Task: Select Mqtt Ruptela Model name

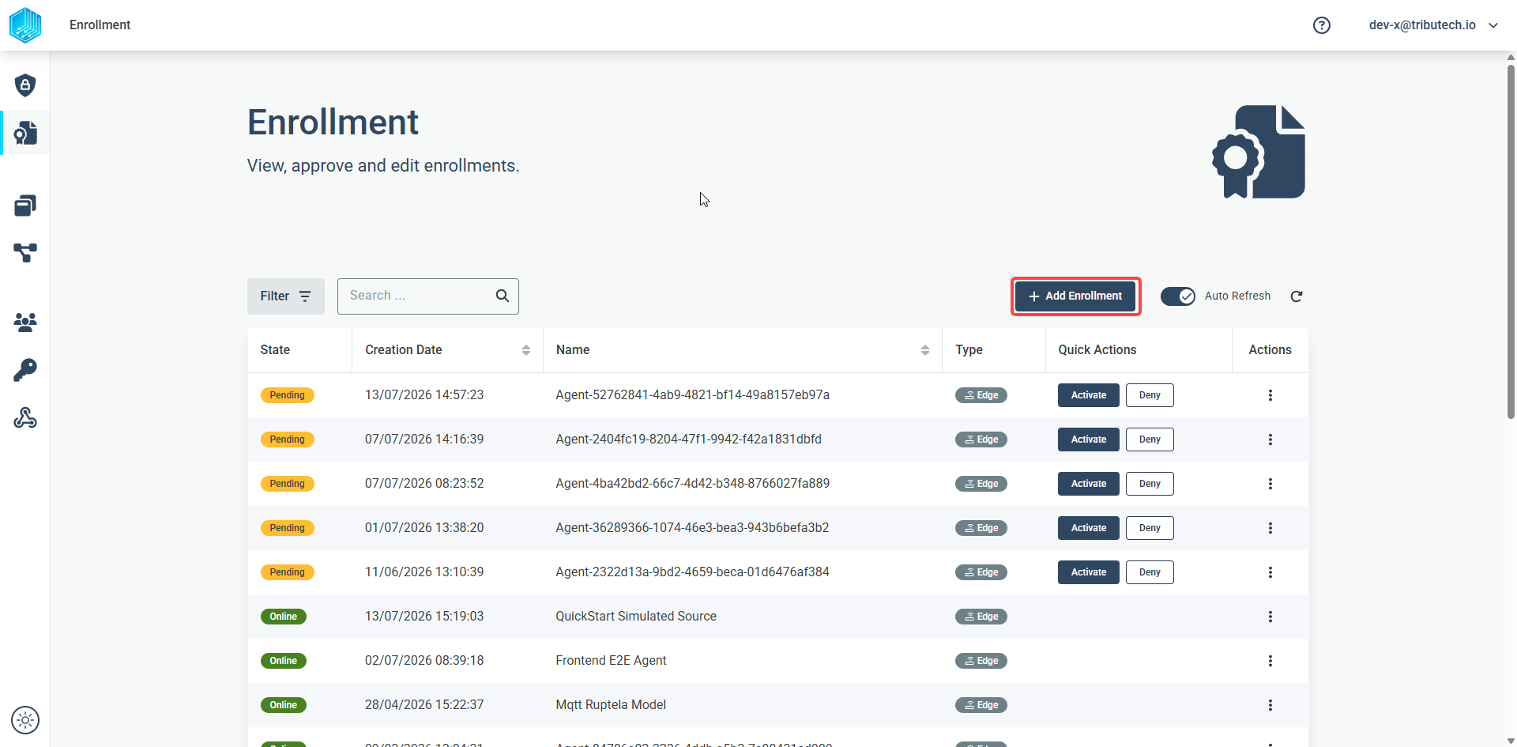Action: 611,705
